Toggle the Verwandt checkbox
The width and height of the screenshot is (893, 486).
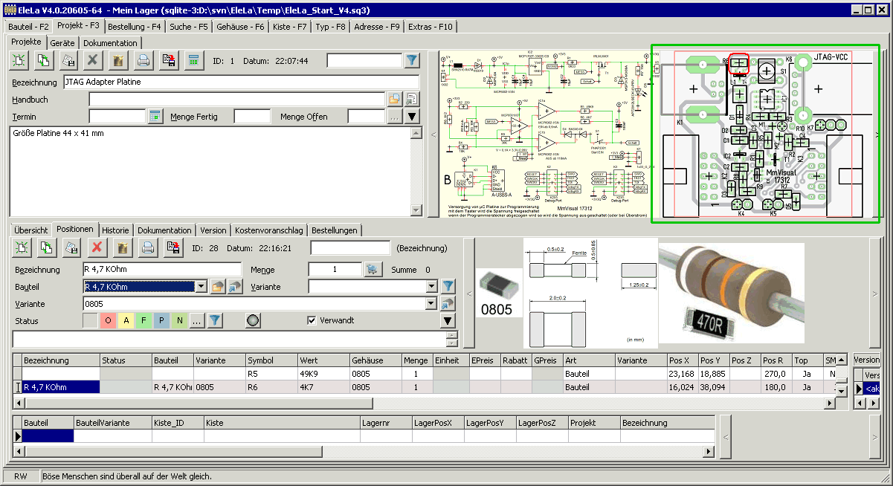312,320
